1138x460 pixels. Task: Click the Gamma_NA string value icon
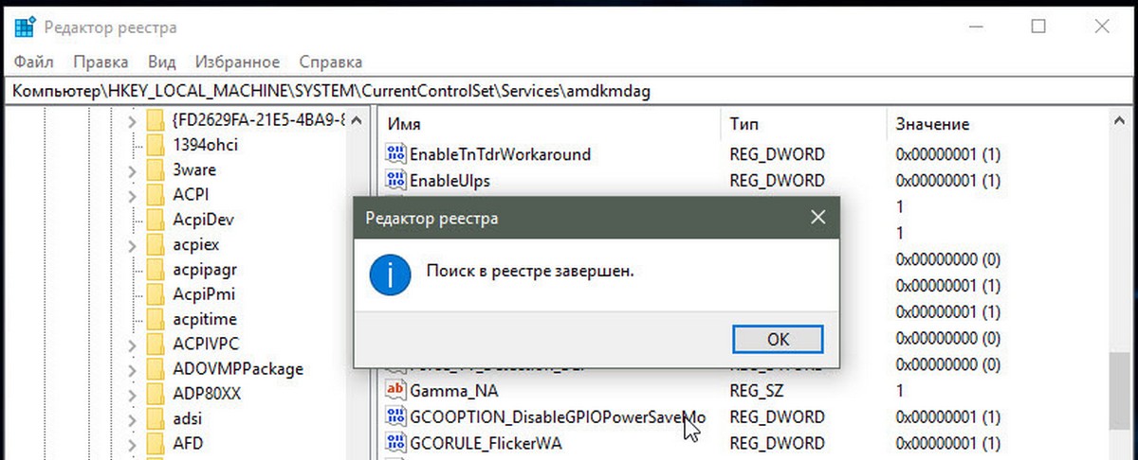pos(395,390)
